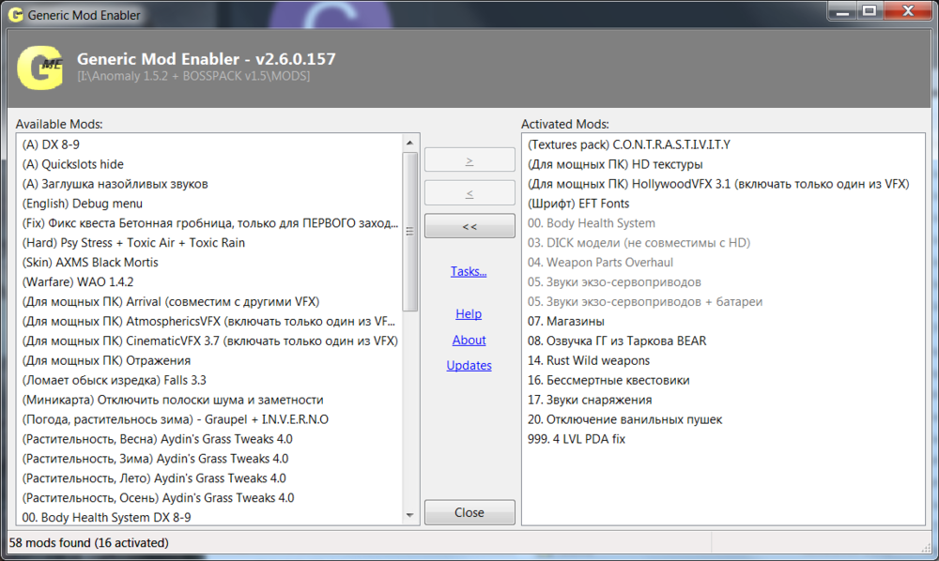The image size is (939, 561).
Task: Select (Шрифт) EFT Fonts activated mod
Action: point(577,204)
